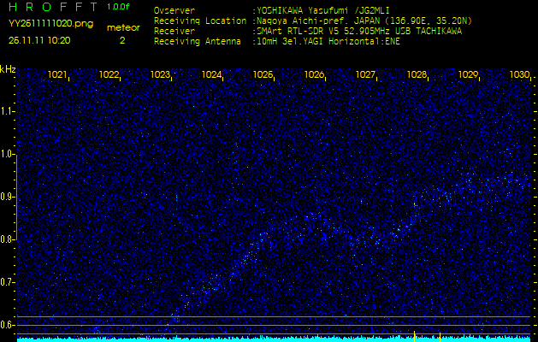Select the meteor count label

click(123, 27)
